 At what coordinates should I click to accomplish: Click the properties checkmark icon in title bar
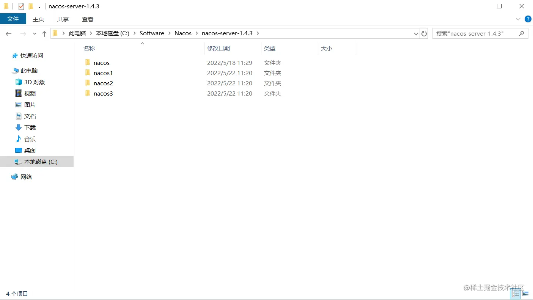(x=21, y=6)
